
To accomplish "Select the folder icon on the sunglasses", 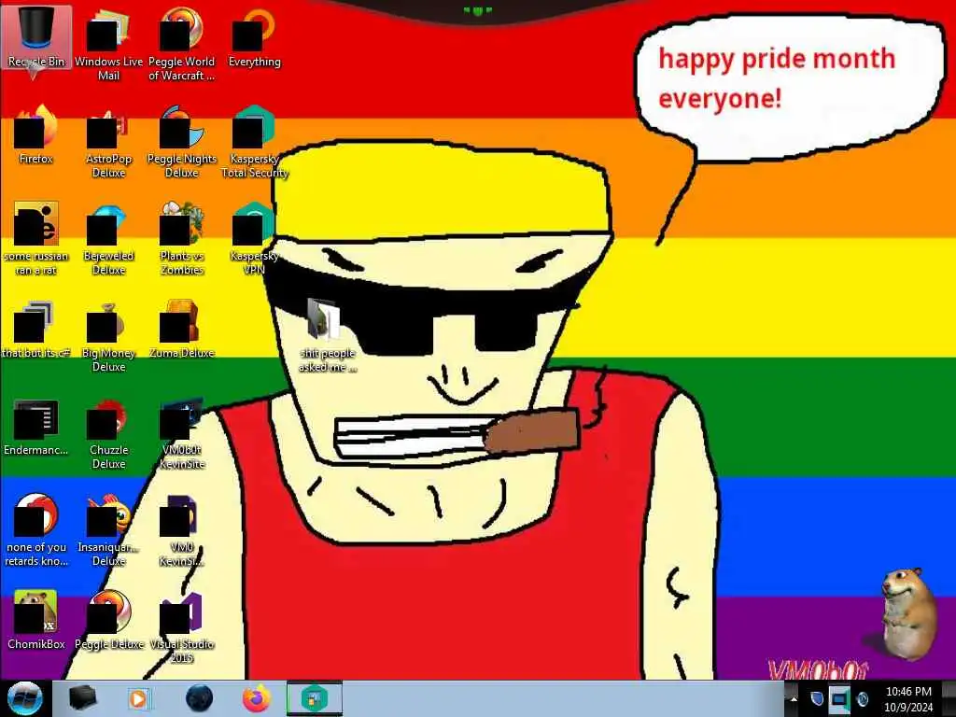I will pos(328,335).
